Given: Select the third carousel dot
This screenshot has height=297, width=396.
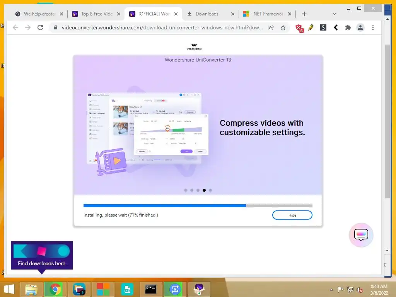Looking at the screenshot, I should tap(198, 190).
